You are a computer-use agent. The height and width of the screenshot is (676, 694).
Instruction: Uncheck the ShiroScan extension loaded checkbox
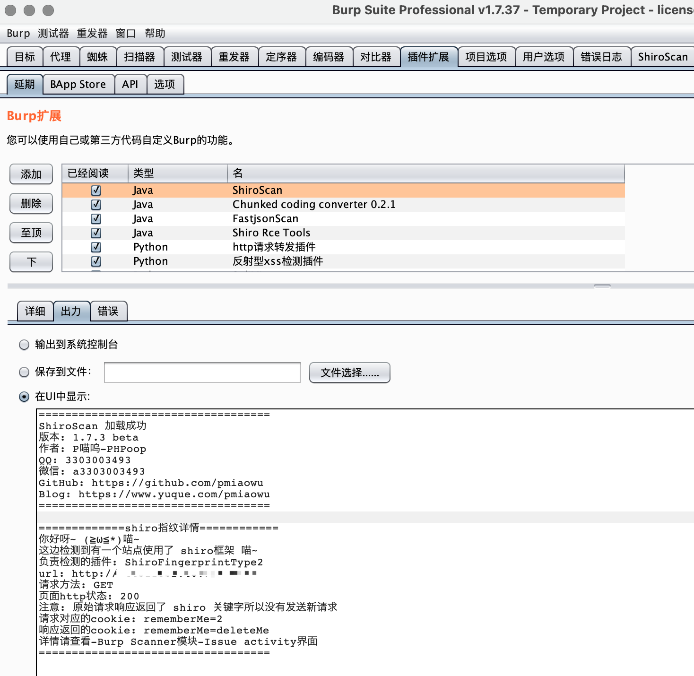point(96,191)
